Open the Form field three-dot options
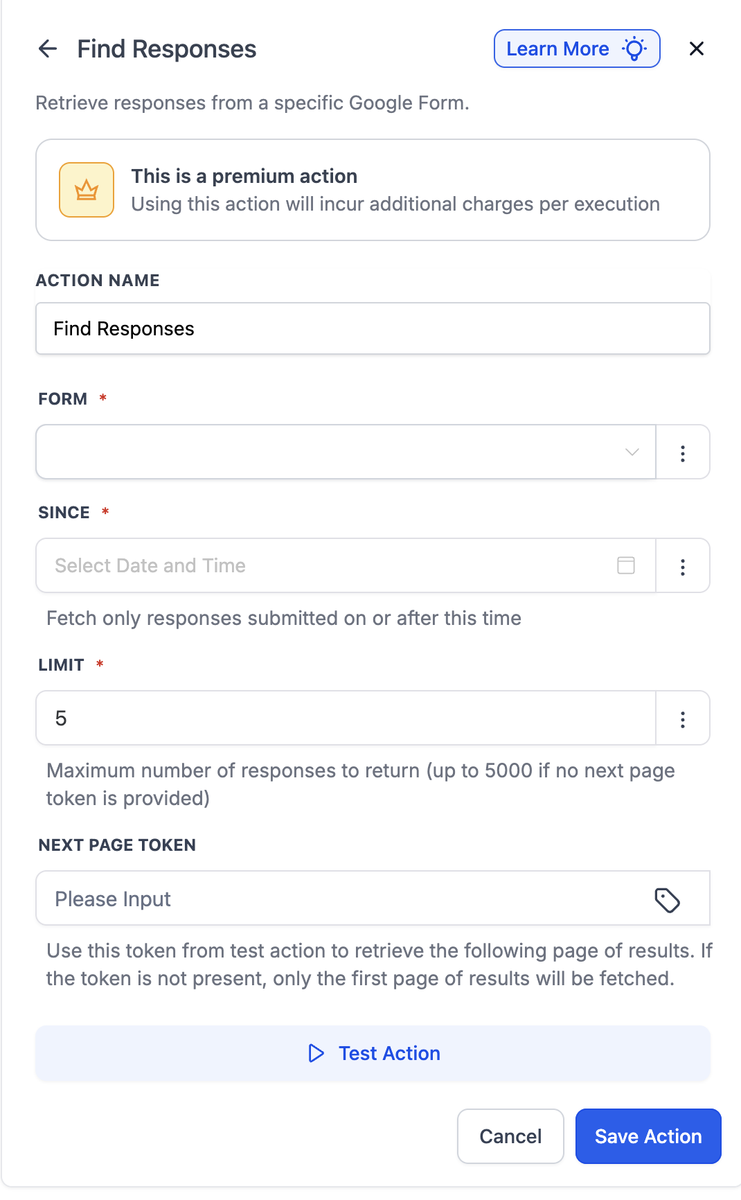 (x=683, y=453)
